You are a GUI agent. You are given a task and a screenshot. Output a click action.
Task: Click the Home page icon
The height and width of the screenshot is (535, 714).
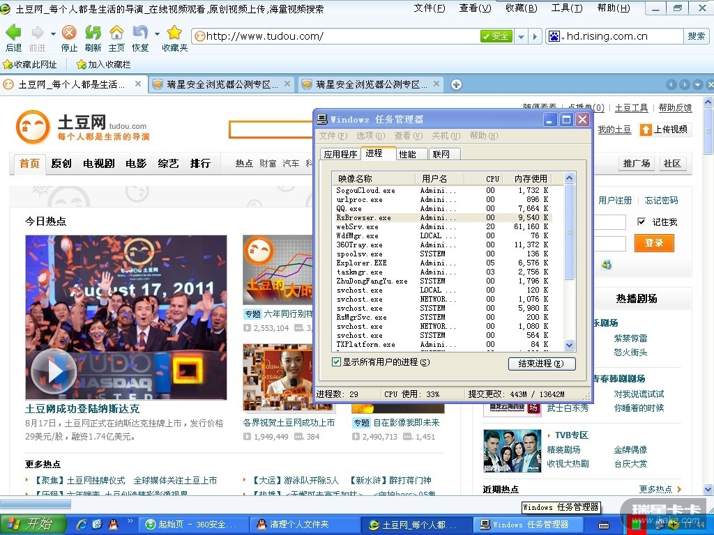(x=116, y=32)
